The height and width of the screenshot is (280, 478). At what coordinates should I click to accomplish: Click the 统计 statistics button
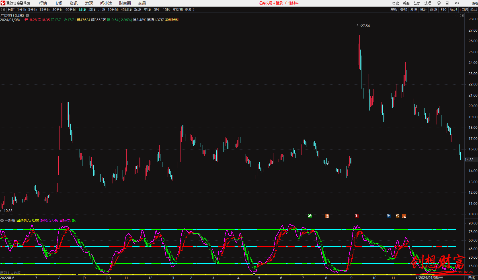click(424, 10)
